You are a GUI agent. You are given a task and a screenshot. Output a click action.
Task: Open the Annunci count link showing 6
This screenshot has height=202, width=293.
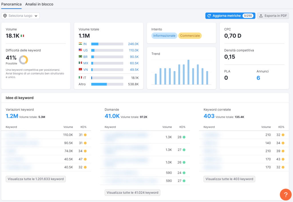258,78
